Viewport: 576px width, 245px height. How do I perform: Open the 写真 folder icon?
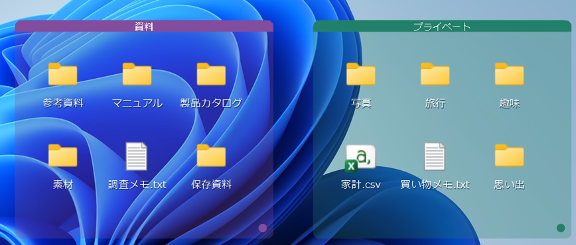pos(361,74)
